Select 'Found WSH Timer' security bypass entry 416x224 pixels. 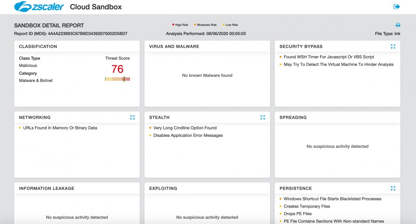pos(329,57)
